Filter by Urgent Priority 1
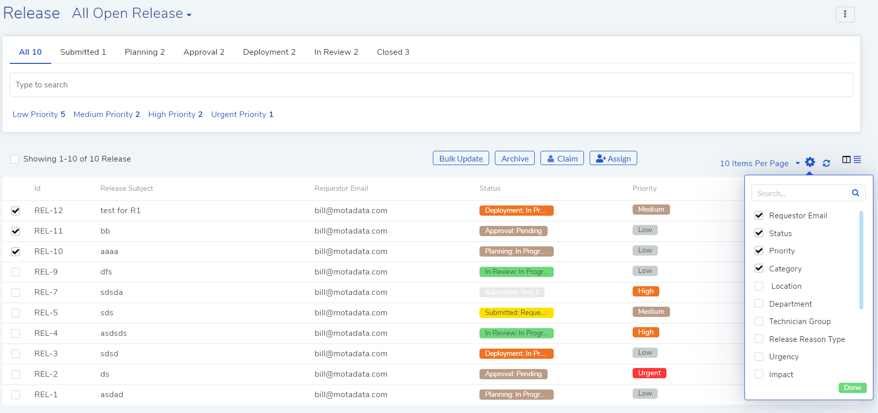 click(x=242, y=114)
